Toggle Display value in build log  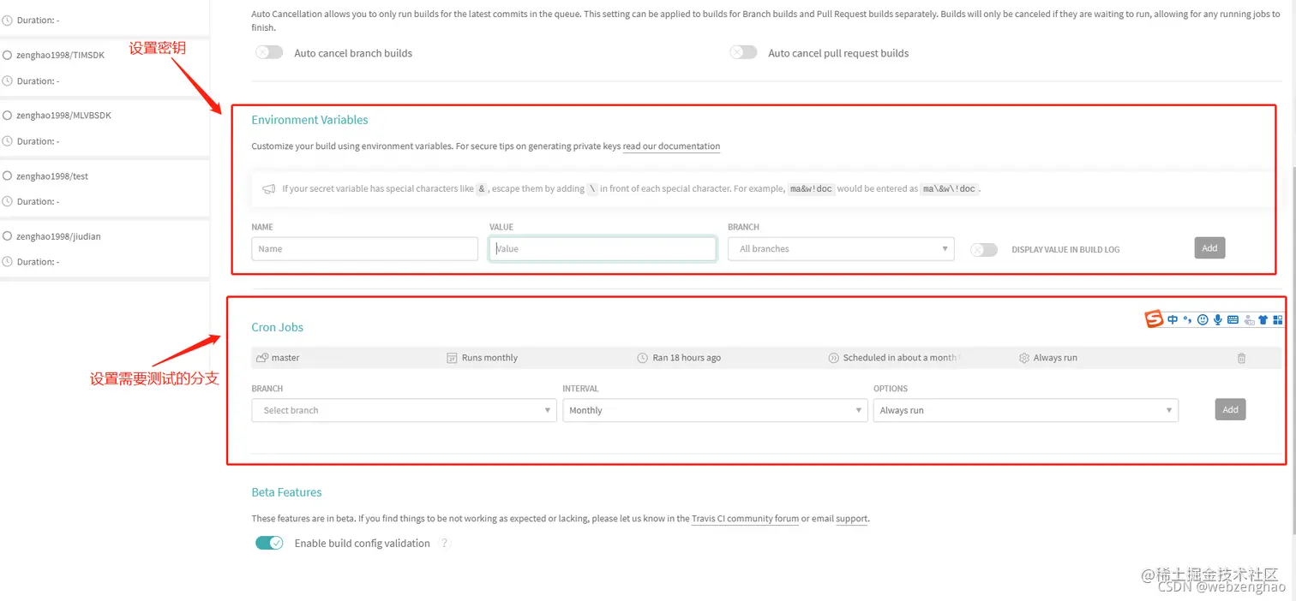click(x=984, y=249)
